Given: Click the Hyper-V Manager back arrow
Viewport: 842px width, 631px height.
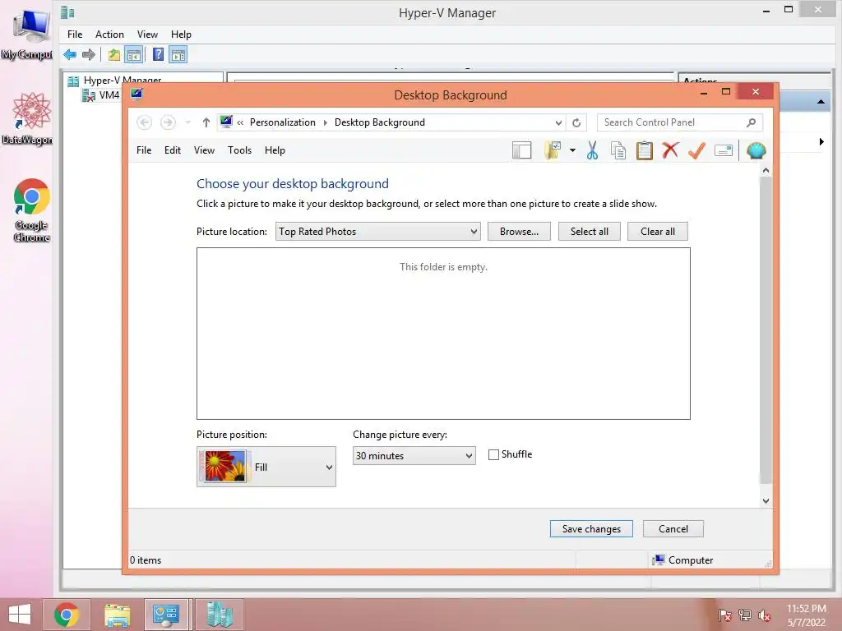Looking at the screenshot, I should coord(70,54).
